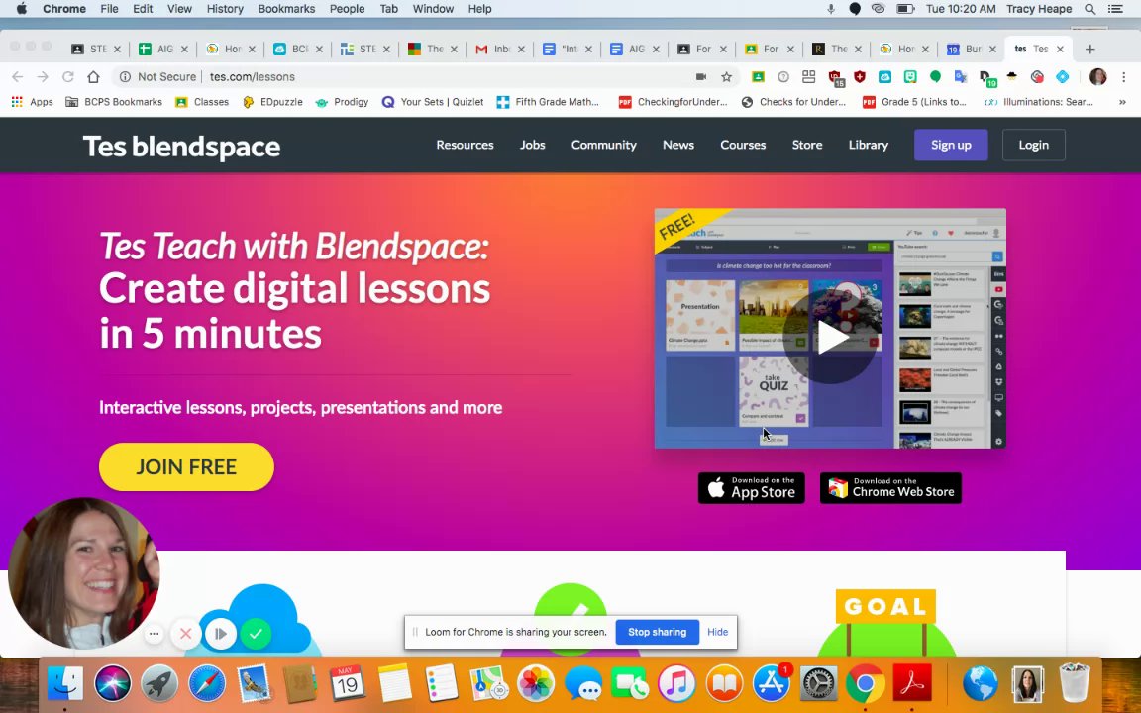Click the browser forward arrow
The image size is (1141, 713).
[43, 77]
